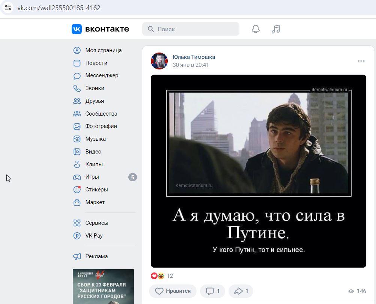376x304 pixels.
Task: Open author link Юлька Тимошка
Action: coord(194,57)
